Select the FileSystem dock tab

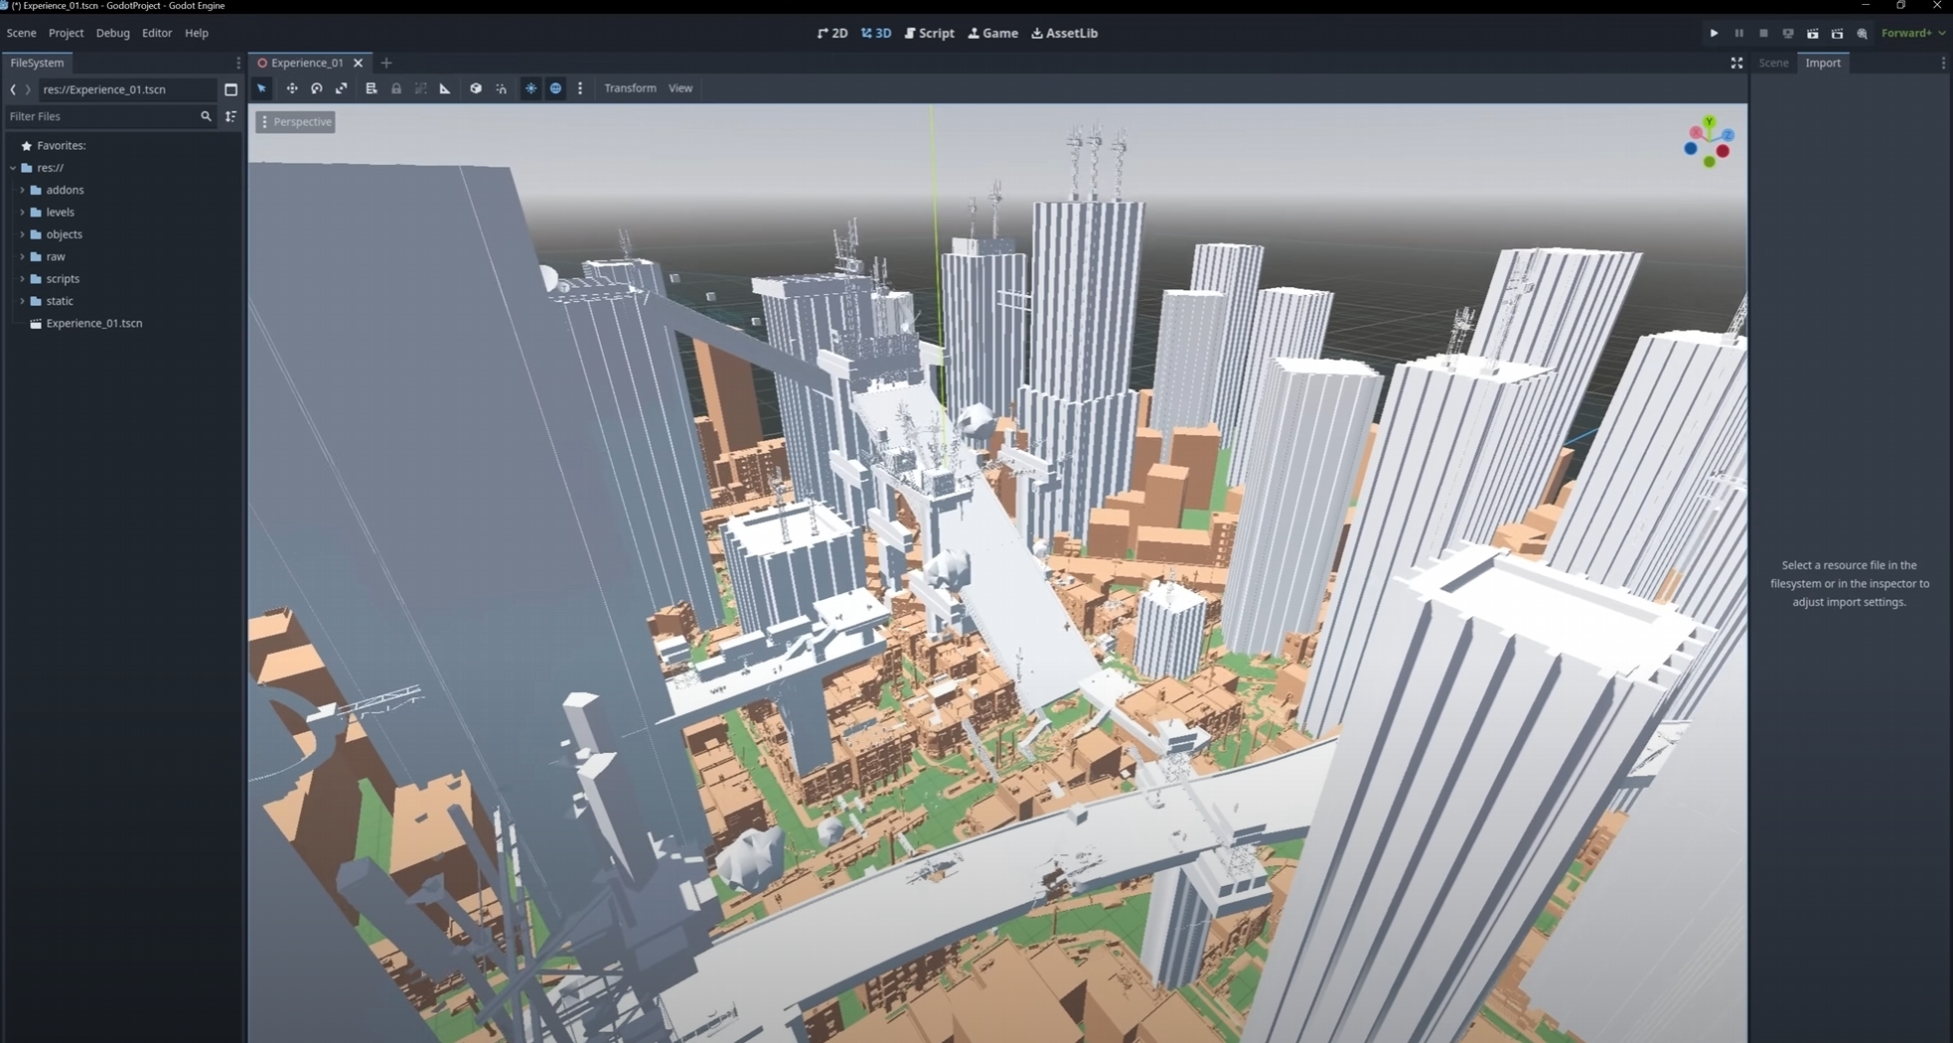click(37, 63)
